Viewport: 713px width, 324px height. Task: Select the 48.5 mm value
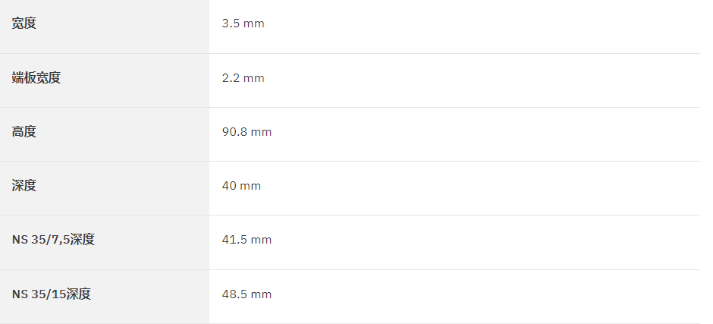(x=247, y=294)
